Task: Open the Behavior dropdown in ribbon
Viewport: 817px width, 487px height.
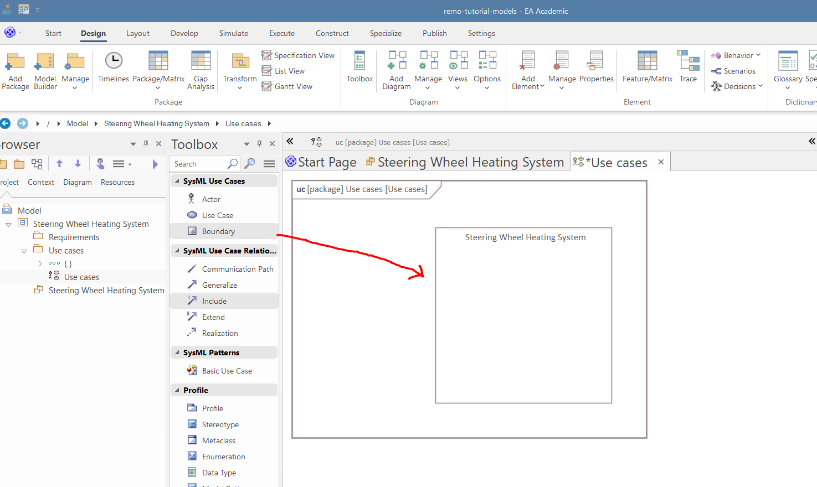Action: coord(738,55)
